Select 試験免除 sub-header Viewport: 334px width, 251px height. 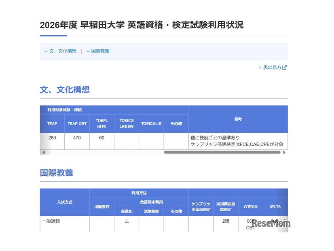[x=152, y=211]
